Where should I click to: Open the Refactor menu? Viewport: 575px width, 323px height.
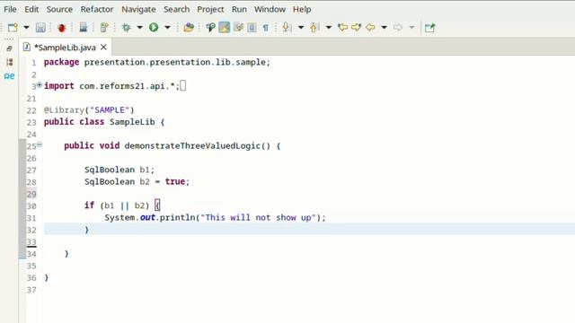pos(97,9)
